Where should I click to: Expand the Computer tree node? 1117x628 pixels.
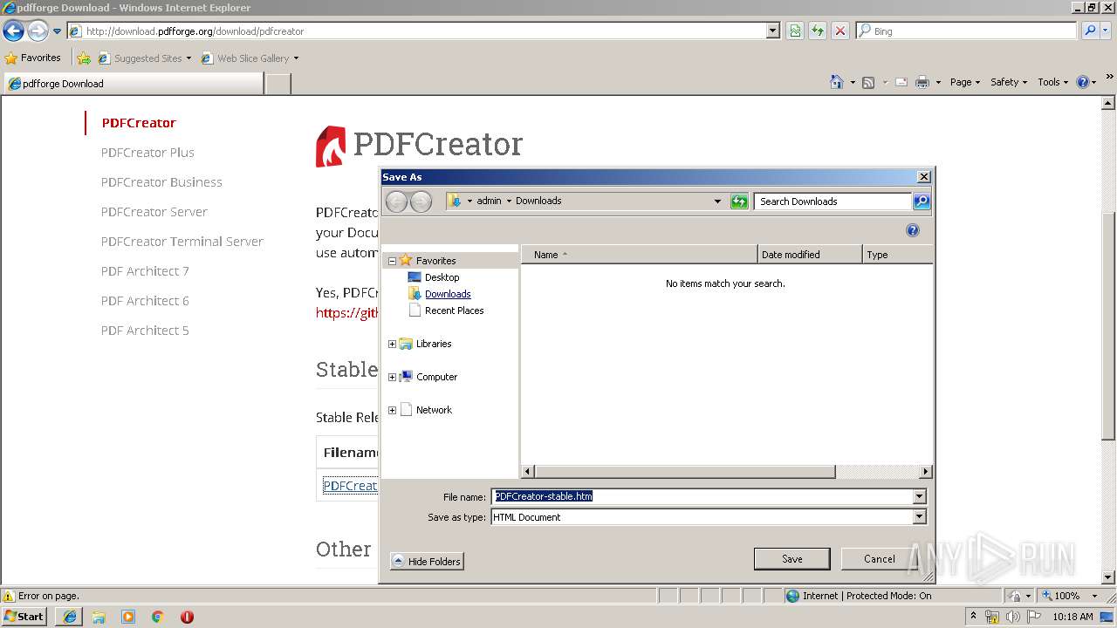(392, 377)
